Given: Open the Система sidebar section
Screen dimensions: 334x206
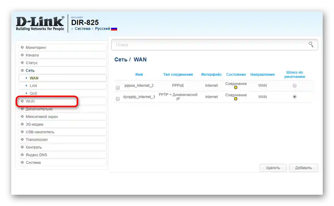Looking at the screenshot, I should pos(63,162).
